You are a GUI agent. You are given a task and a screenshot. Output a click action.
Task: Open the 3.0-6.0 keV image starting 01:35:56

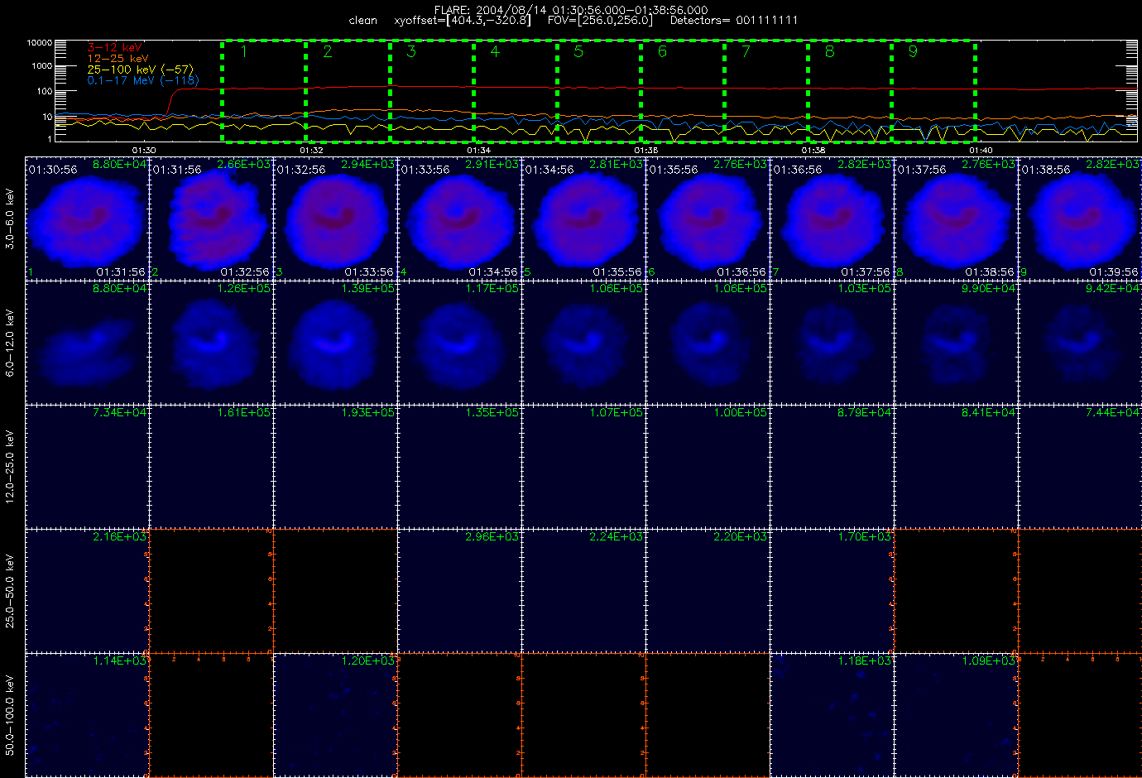pos(708,219)
